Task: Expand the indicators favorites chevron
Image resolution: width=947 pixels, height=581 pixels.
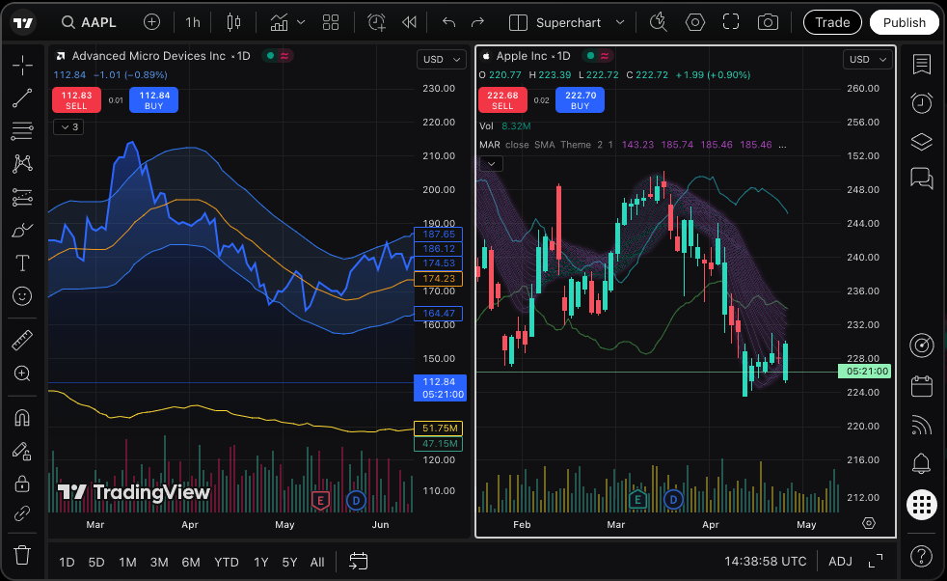Action: click(301, 22)
